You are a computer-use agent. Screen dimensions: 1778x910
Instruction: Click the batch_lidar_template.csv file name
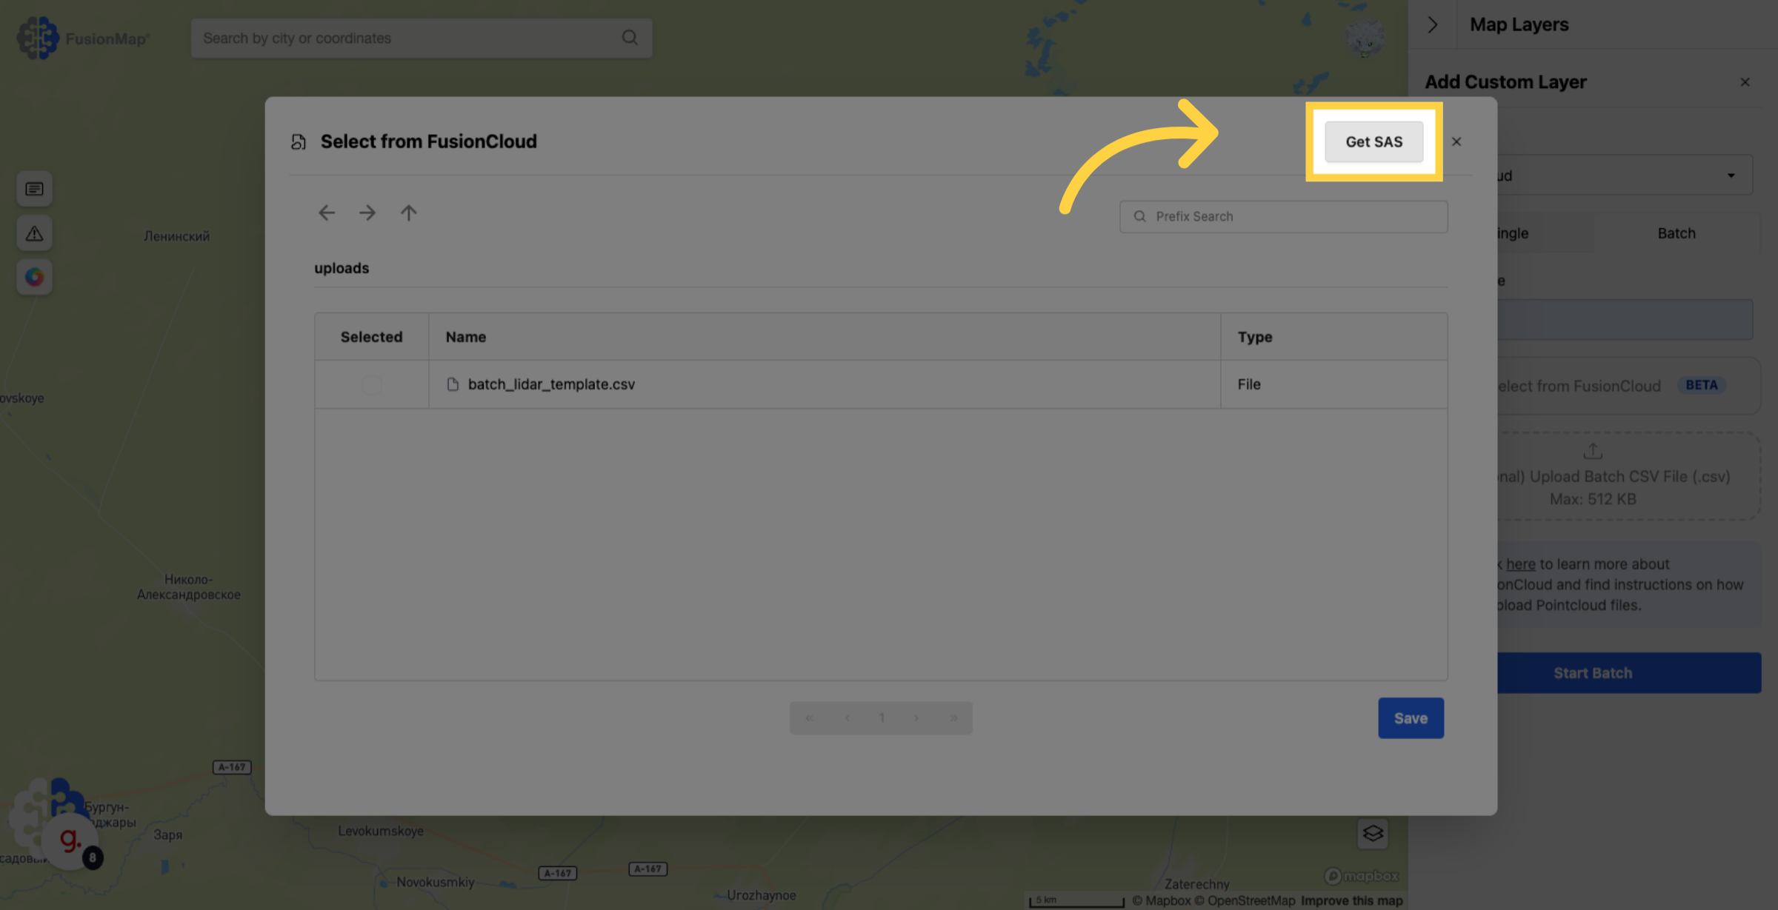tap(551, 384)
